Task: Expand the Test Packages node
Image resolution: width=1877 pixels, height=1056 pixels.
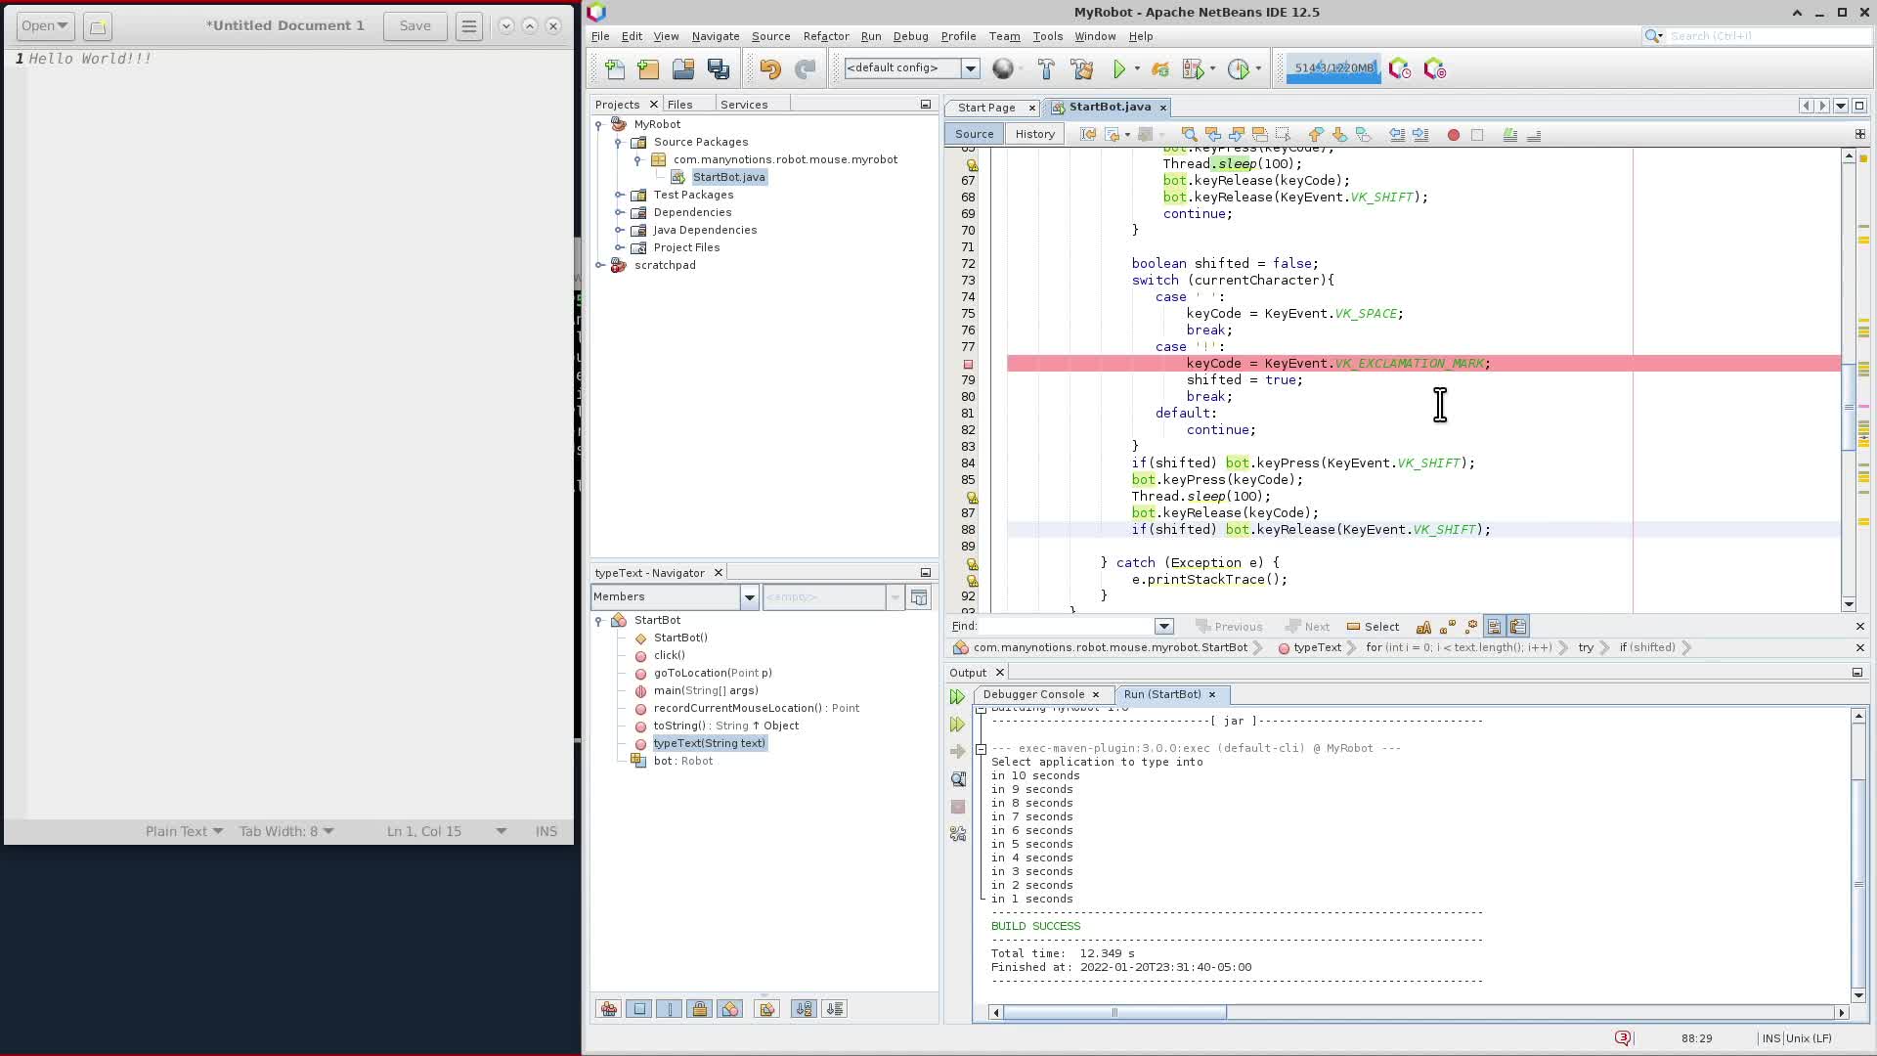Action: point(620,195)
